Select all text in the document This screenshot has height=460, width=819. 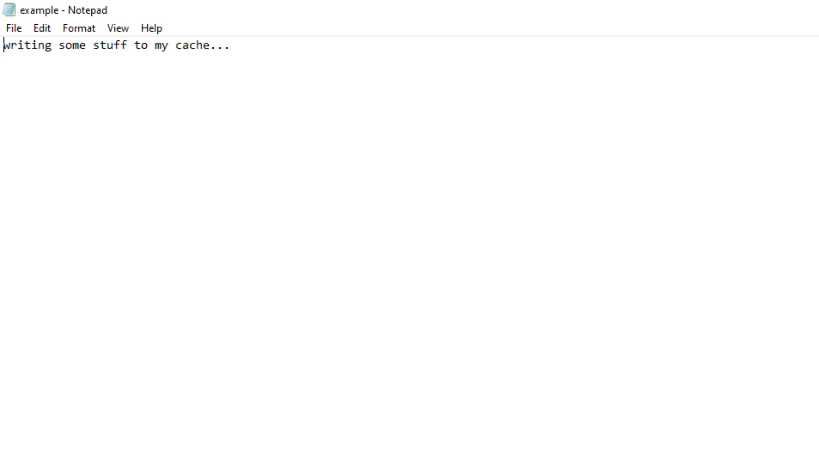tap(42, 28)
